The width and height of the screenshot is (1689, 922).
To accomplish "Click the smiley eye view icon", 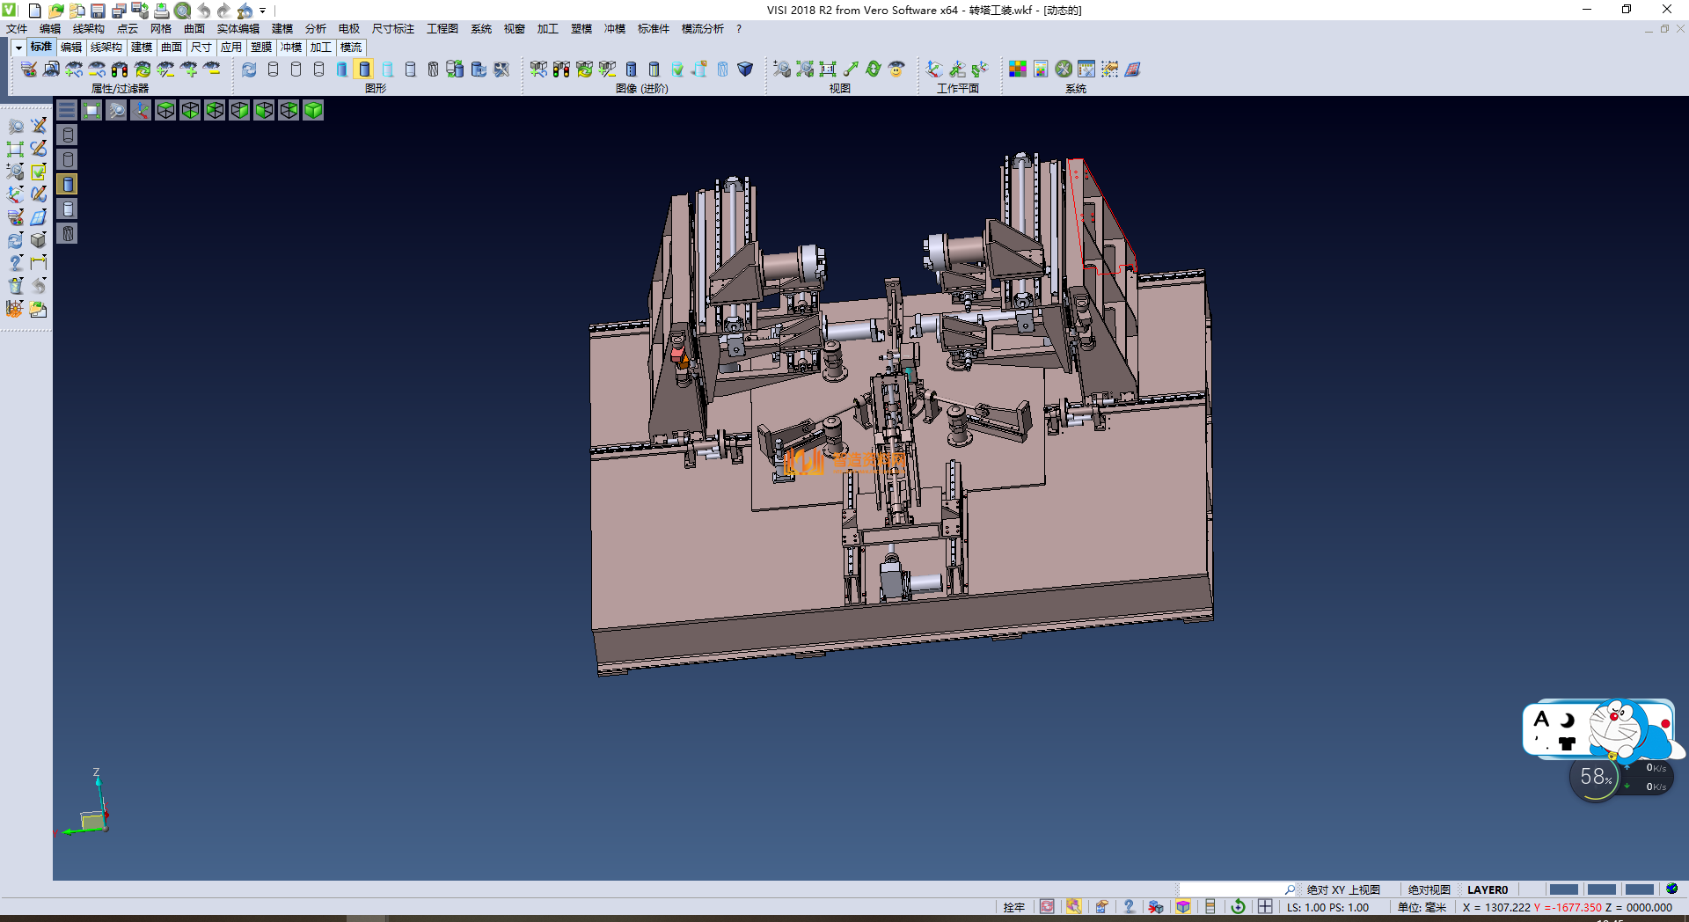I will click(896, 70).
